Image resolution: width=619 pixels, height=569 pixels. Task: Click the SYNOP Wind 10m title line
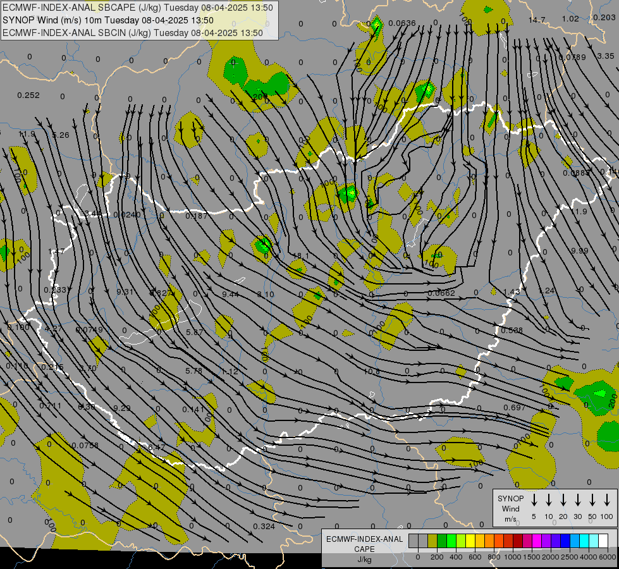click(107, 20)
